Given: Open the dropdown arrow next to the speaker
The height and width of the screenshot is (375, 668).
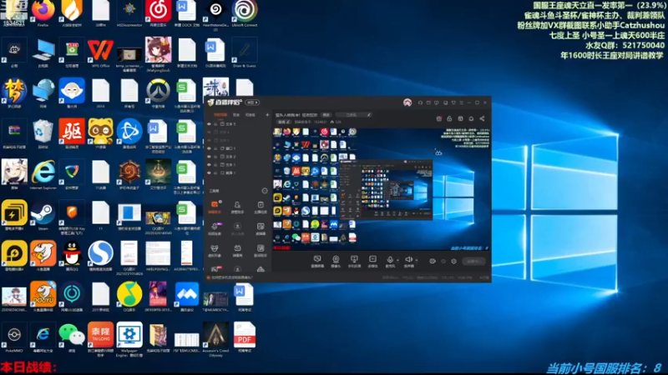Looking at the screenshot, I should pyautogui.click(x=416, y=260).
